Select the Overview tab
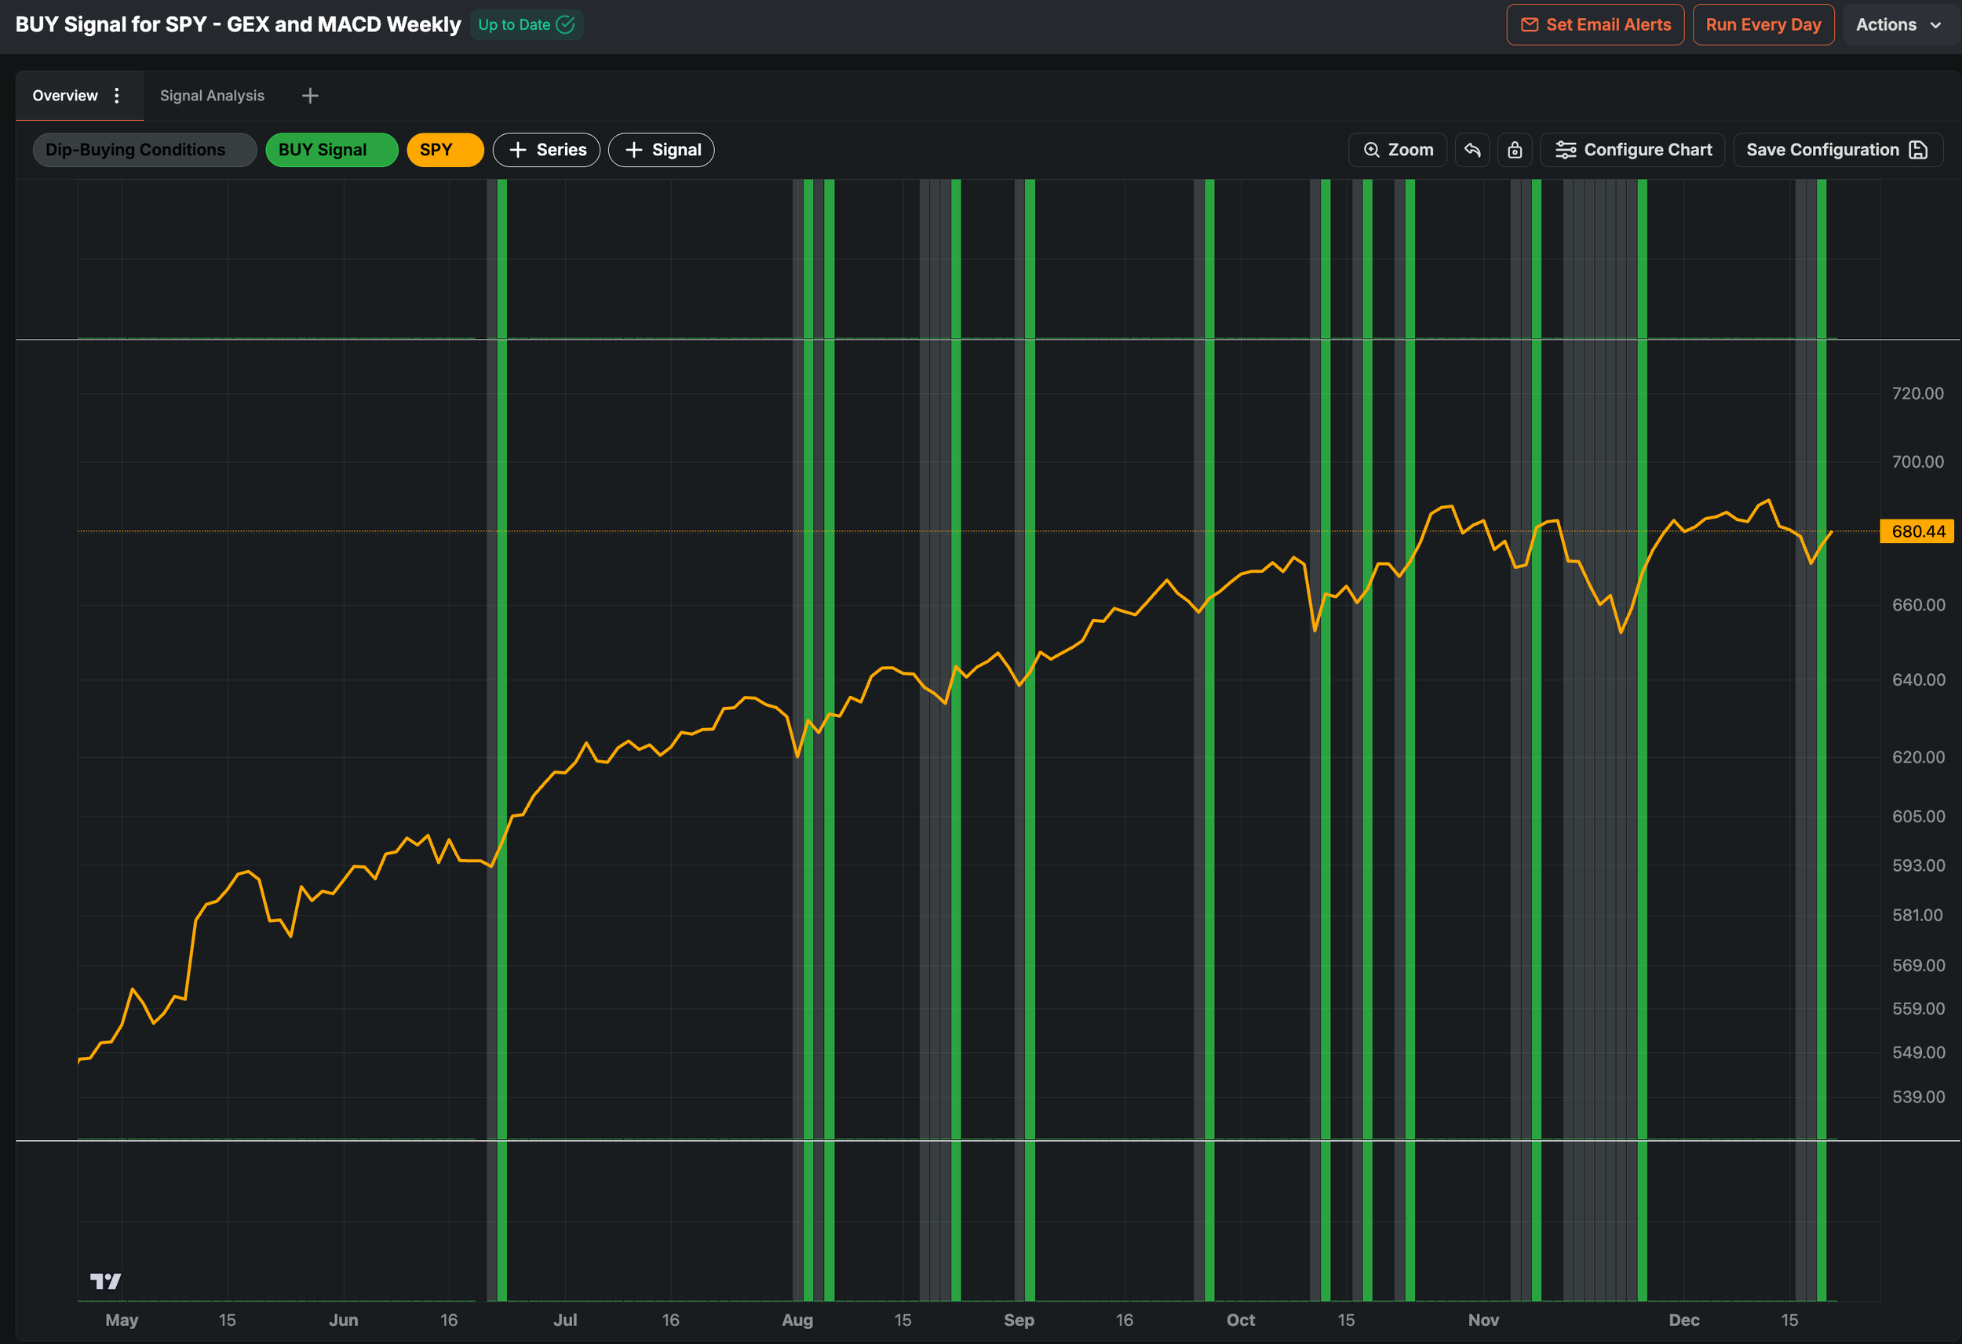Image resolution: width=1962 pixels, height=1344 pixels. click(x=65, y=96)
